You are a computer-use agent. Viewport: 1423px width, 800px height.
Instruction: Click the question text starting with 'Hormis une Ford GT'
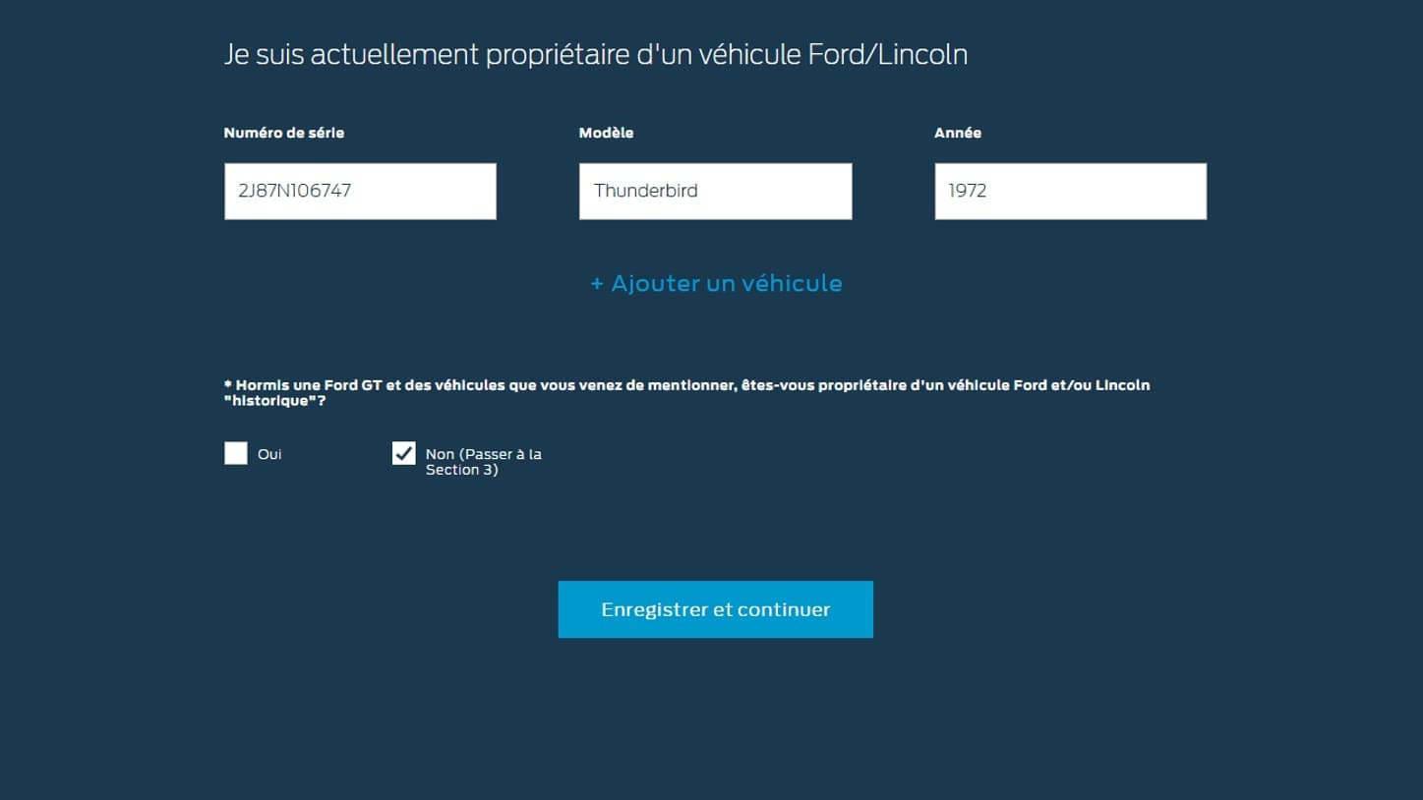point(687,393)
